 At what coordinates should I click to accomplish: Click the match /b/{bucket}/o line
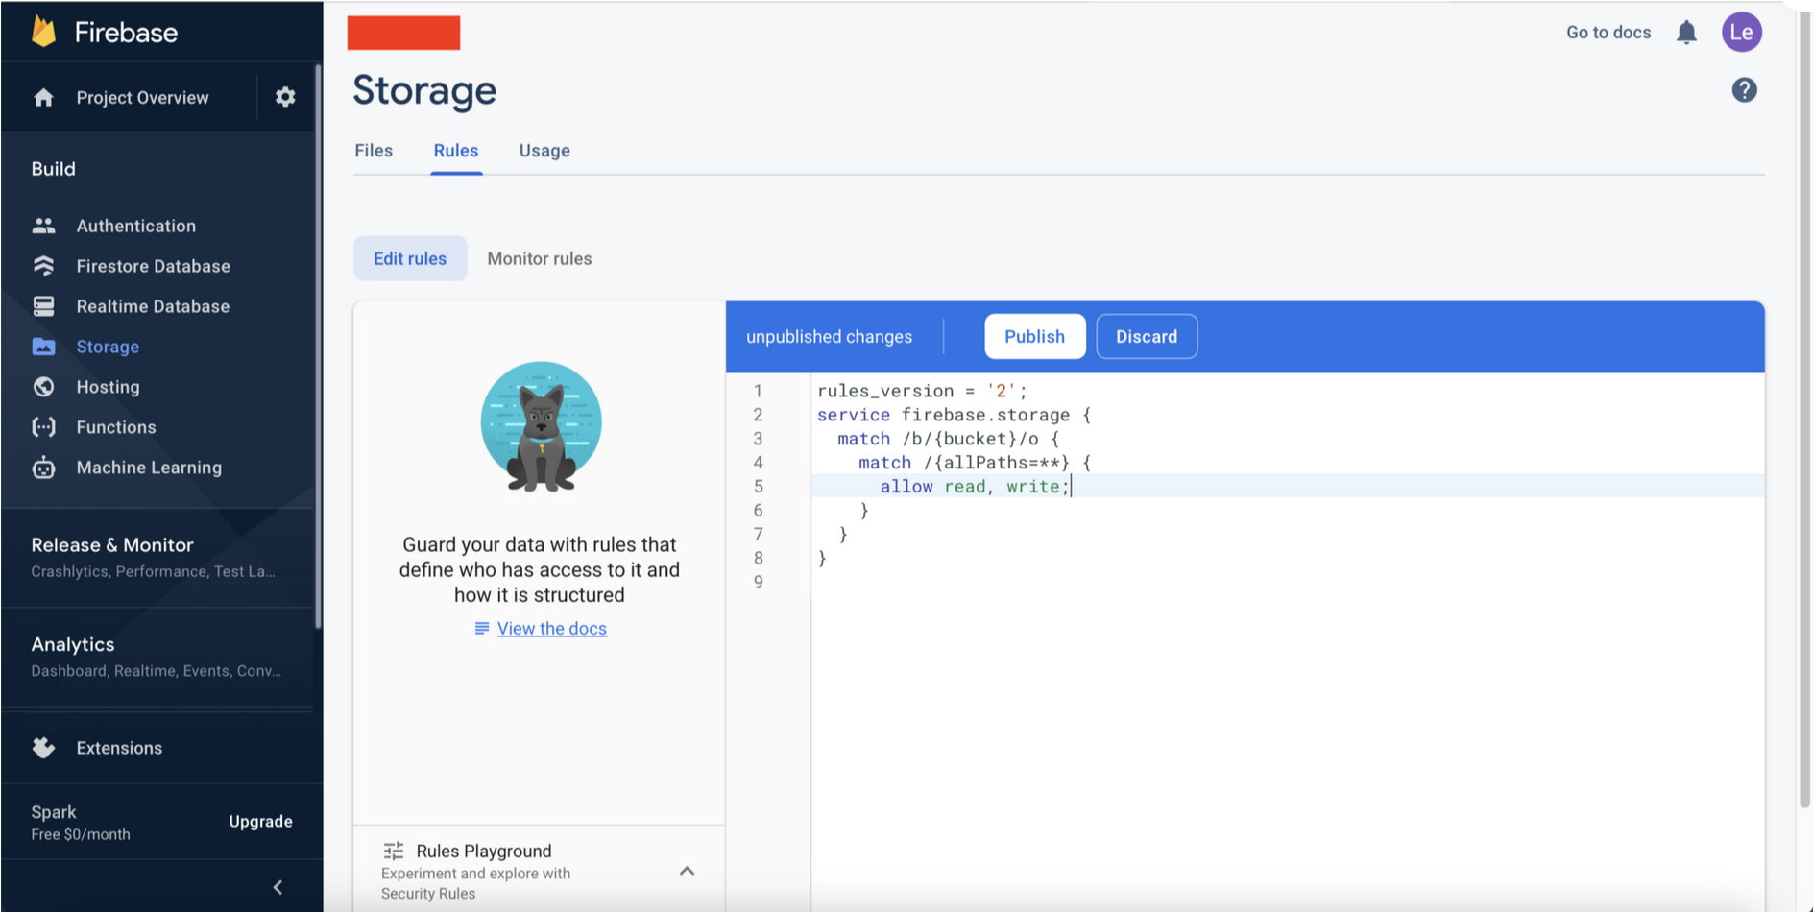pyautogui.click(x=948, y=439)
